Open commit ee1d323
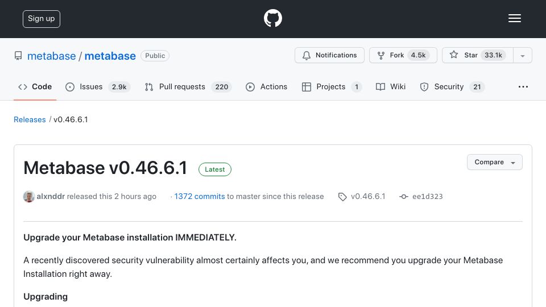546x307 pixels. pos(427,197)
